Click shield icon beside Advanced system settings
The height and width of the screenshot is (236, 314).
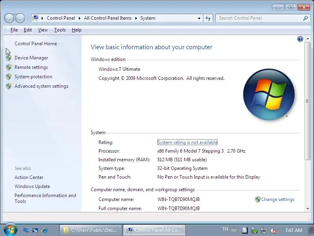tap(9, 86)
